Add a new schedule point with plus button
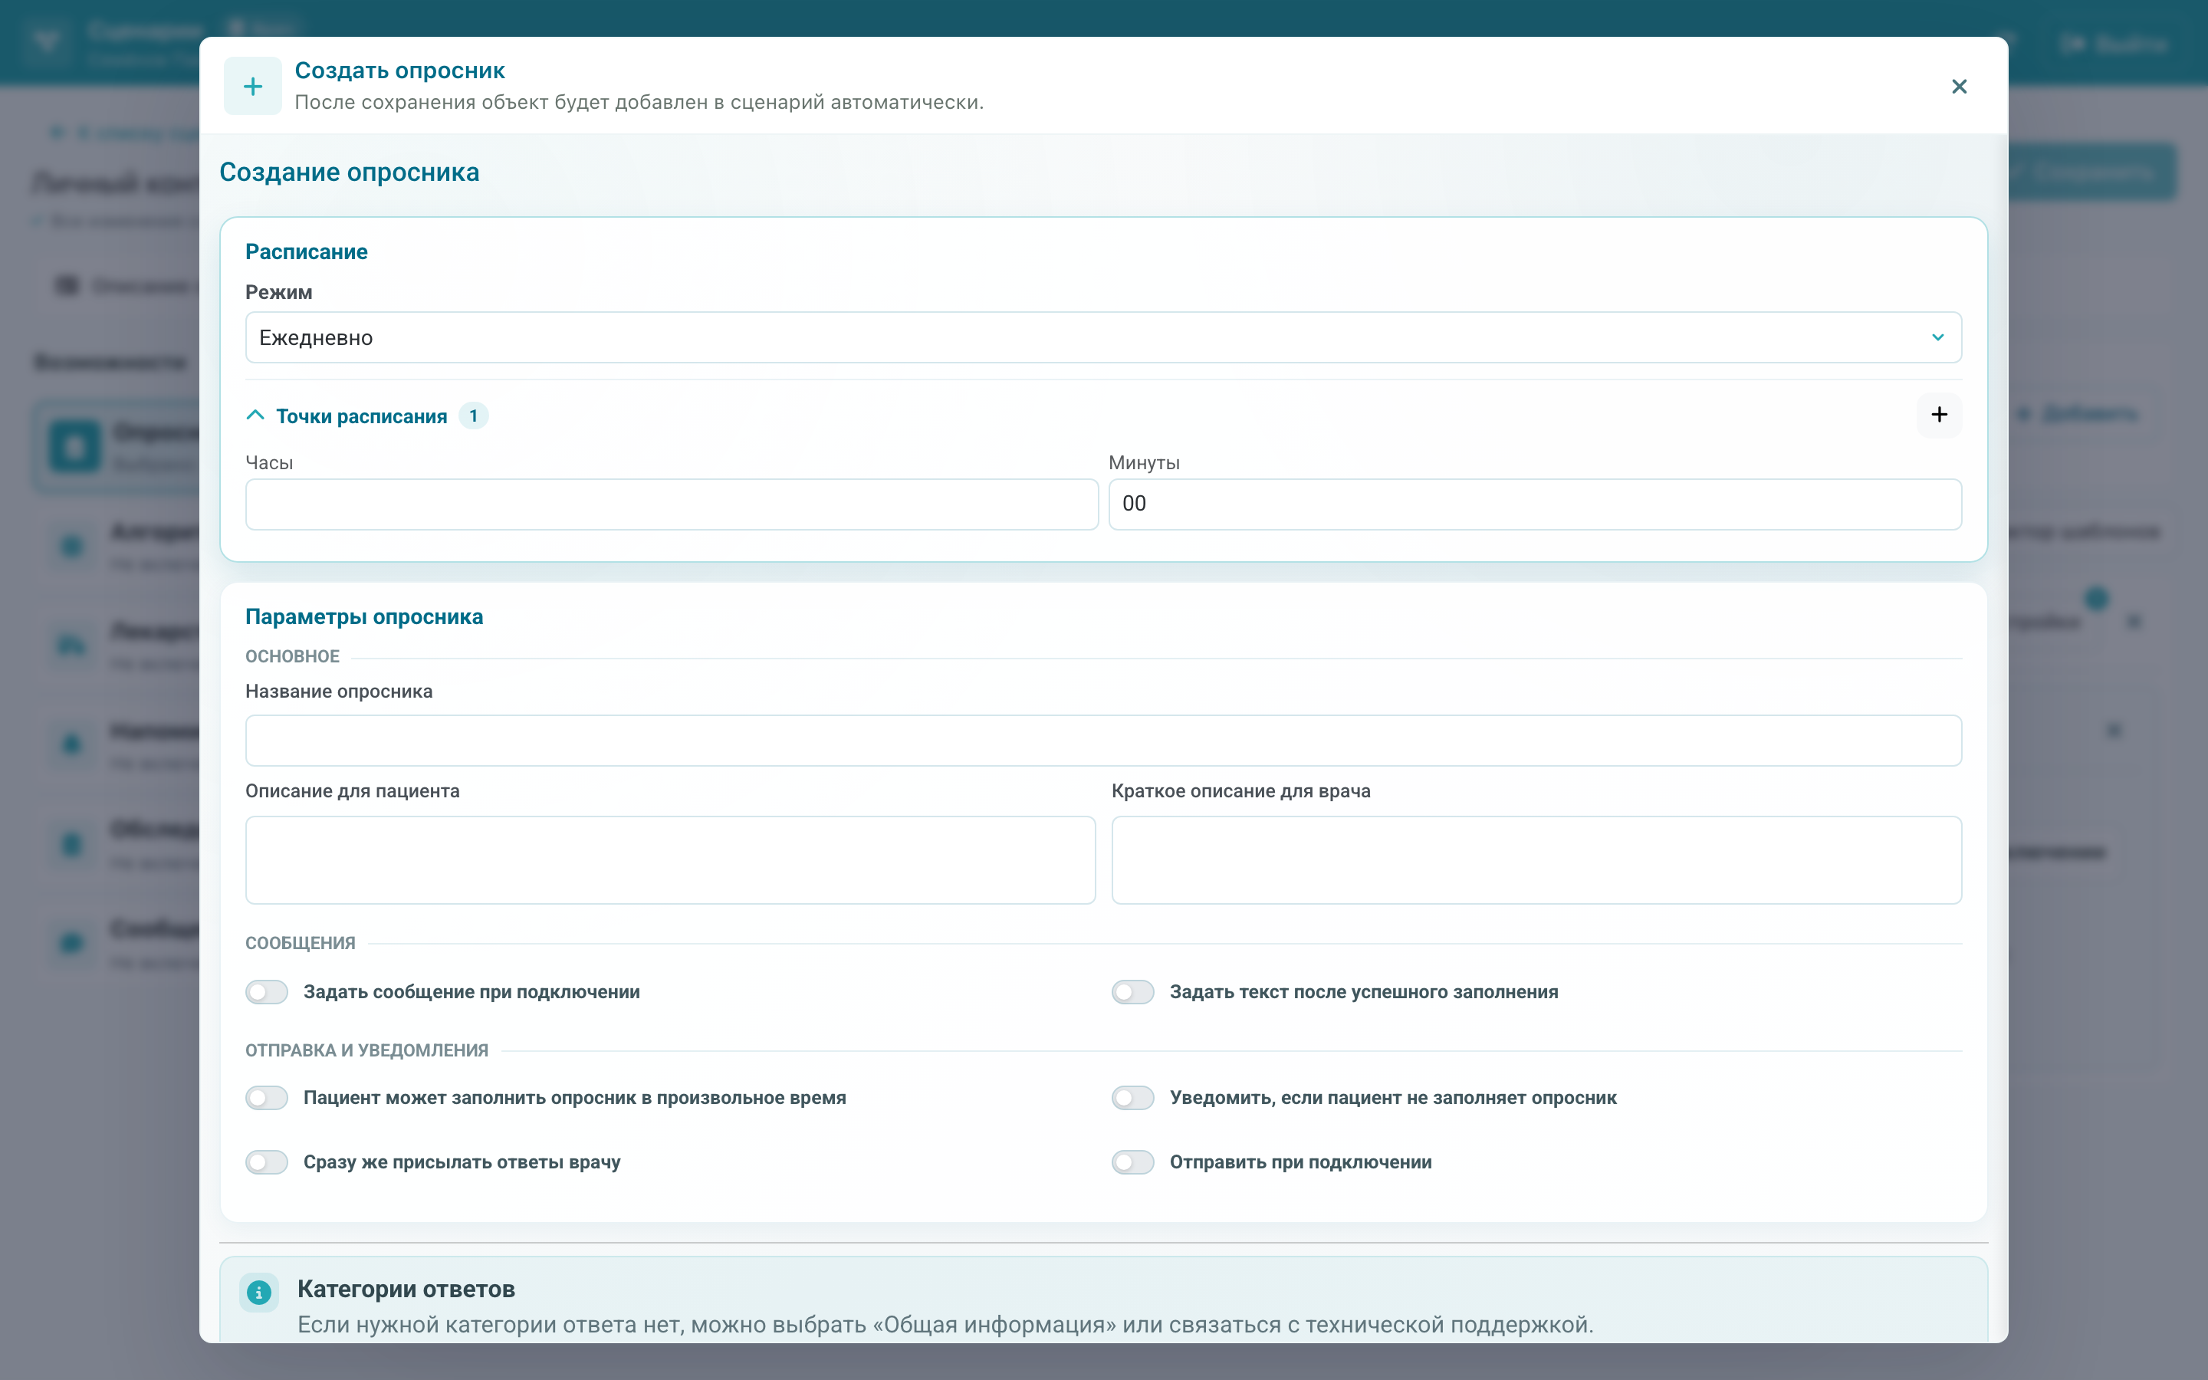 (x=1939, y=416)
